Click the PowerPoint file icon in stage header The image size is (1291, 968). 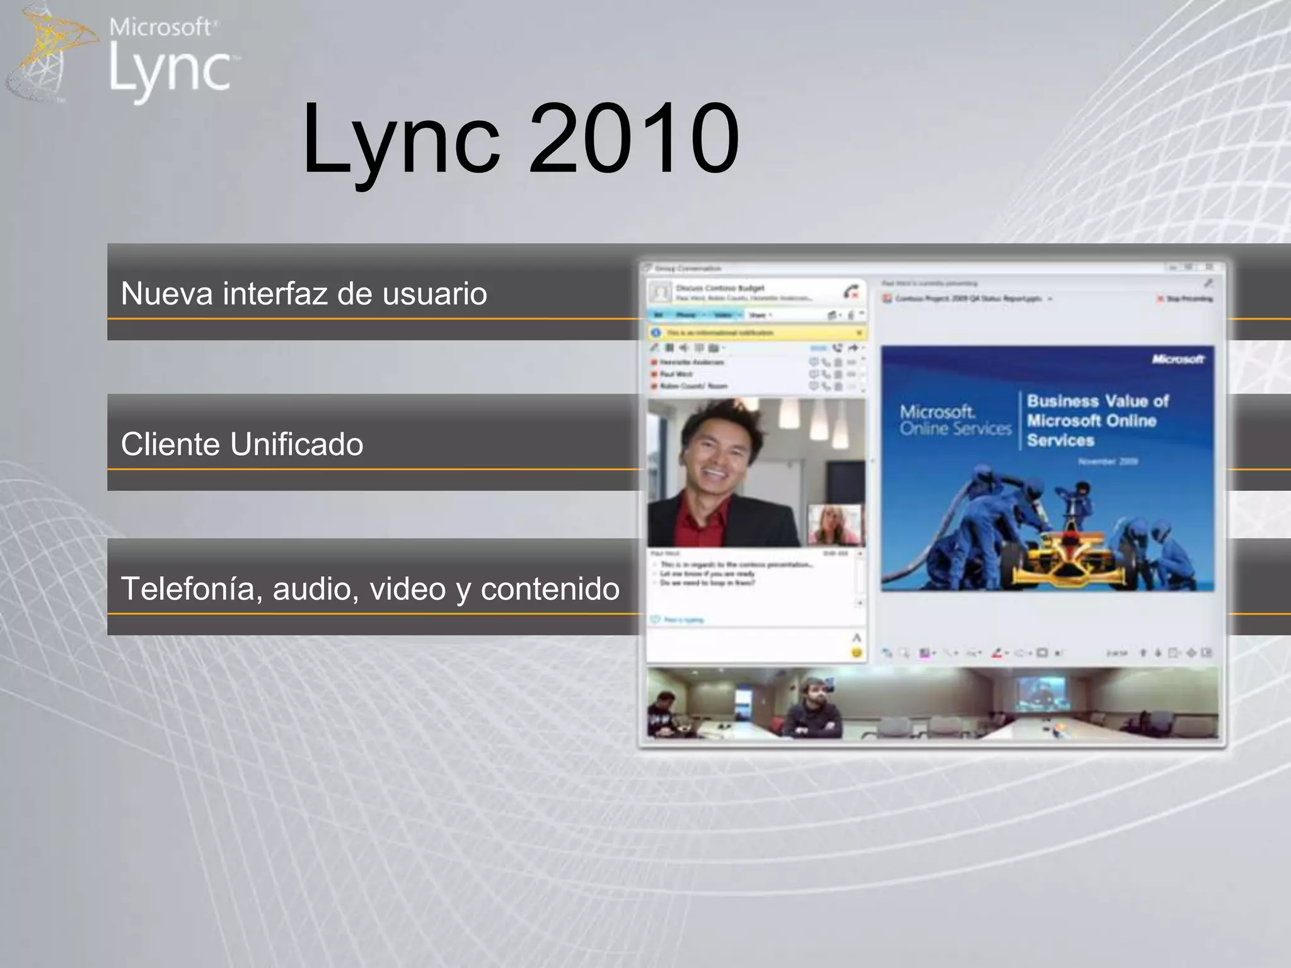[887, 299]
